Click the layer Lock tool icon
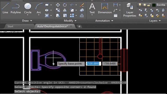 [157, 10]
